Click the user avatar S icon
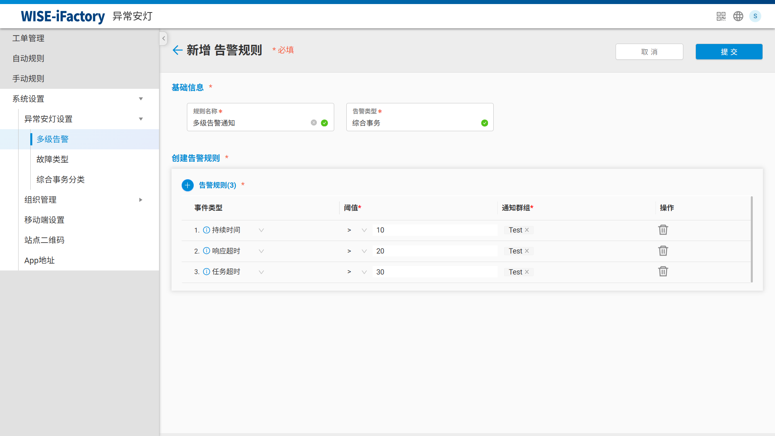Screen dimensions: 775x436 pyautogui.click(x=755, y=16)
